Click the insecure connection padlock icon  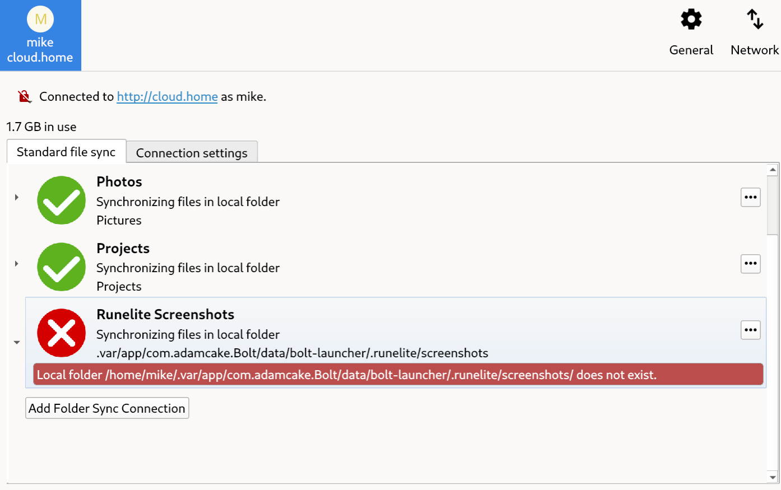tap(24, 96)
